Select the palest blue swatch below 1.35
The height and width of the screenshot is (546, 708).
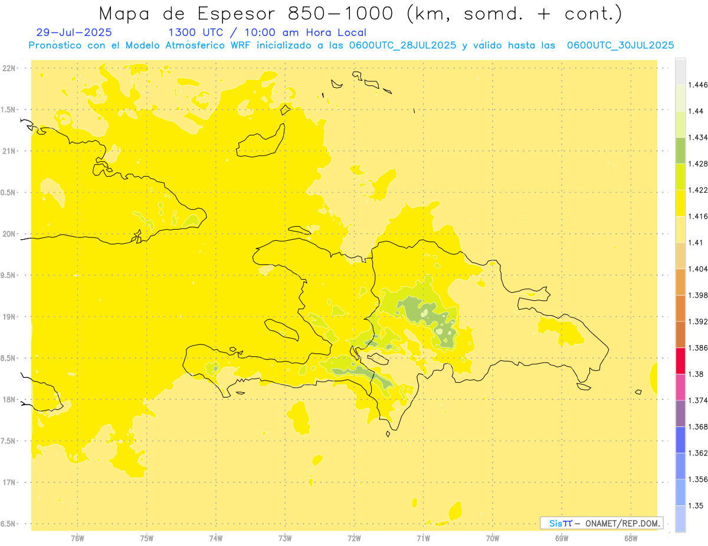click(680, 518)
